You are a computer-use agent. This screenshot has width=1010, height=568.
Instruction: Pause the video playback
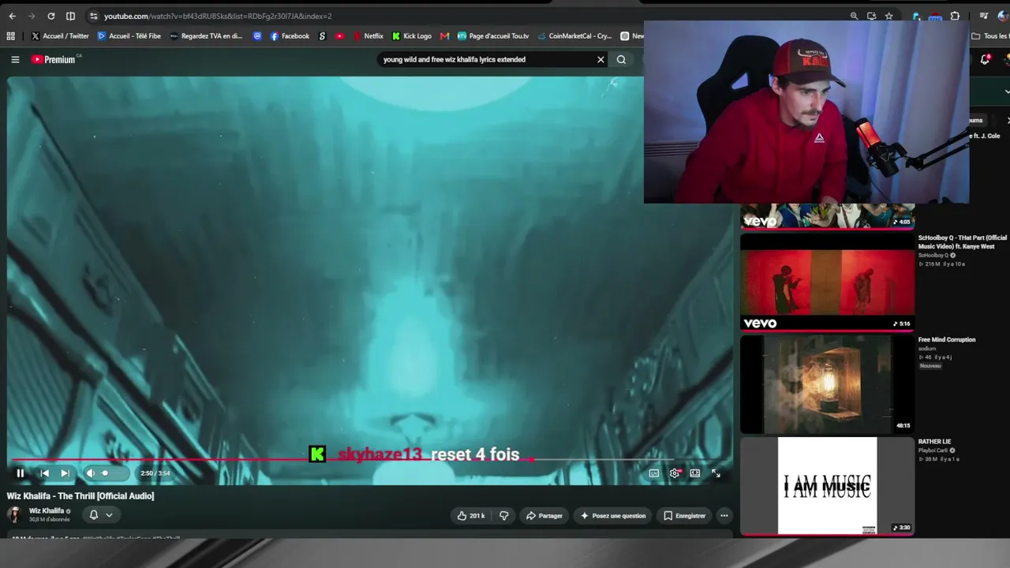coord(21,473)
